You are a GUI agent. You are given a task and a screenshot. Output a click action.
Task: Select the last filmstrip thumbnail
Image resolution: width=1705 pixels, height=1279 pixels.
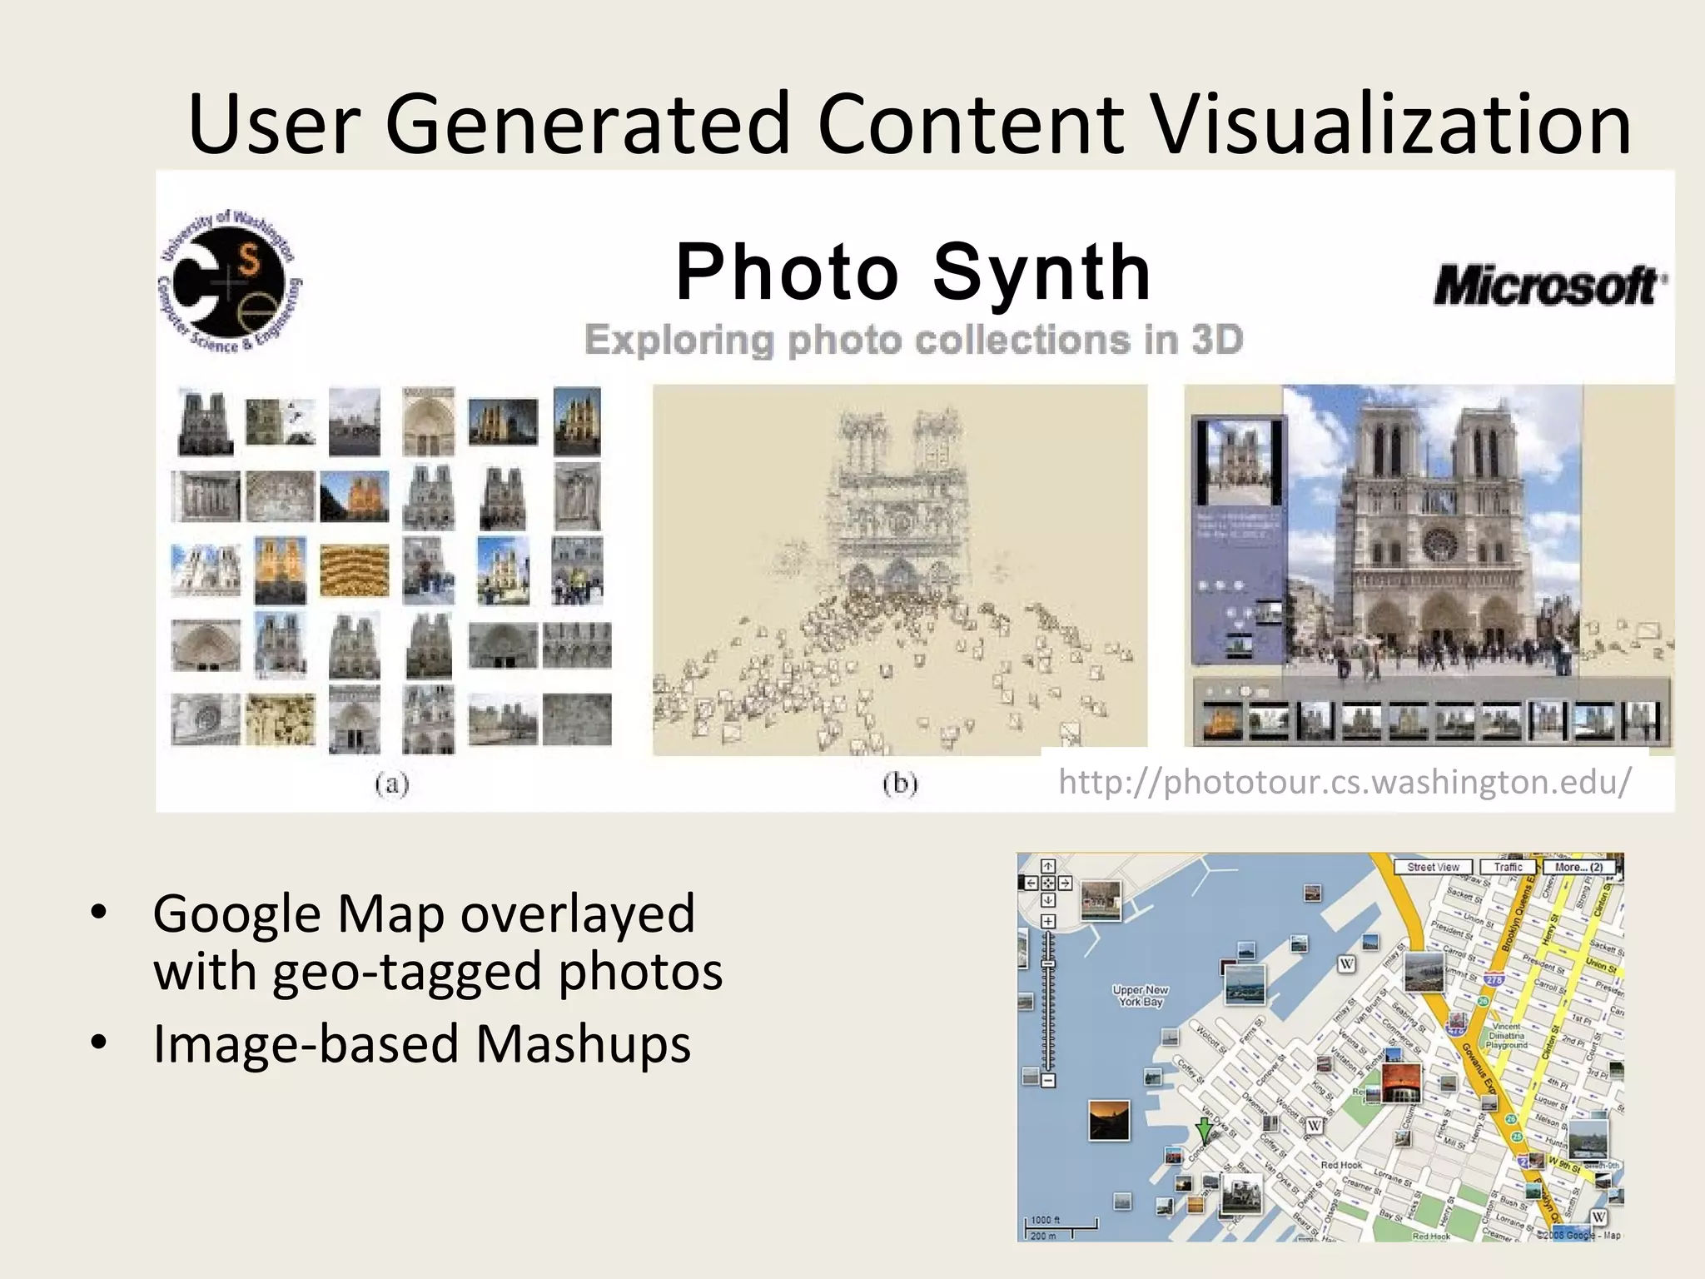1642,721
